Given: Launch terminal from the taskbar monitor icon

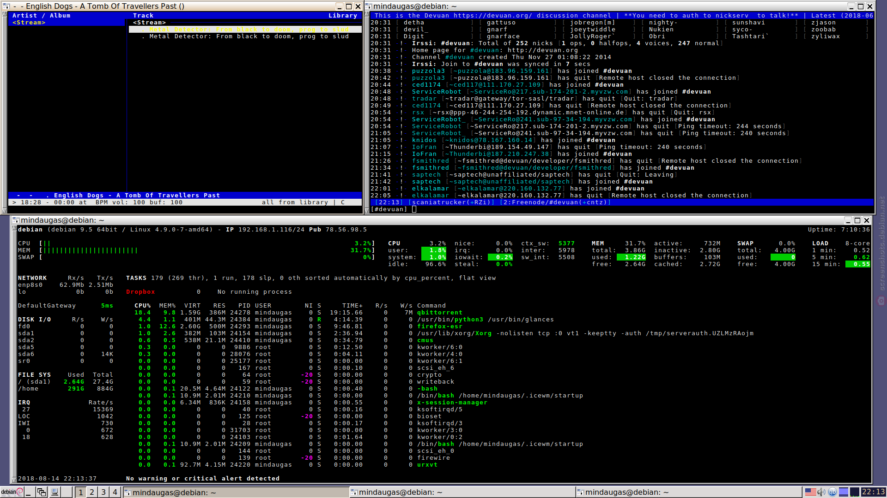Looking at the screenshot, I should tap(55, 492).
